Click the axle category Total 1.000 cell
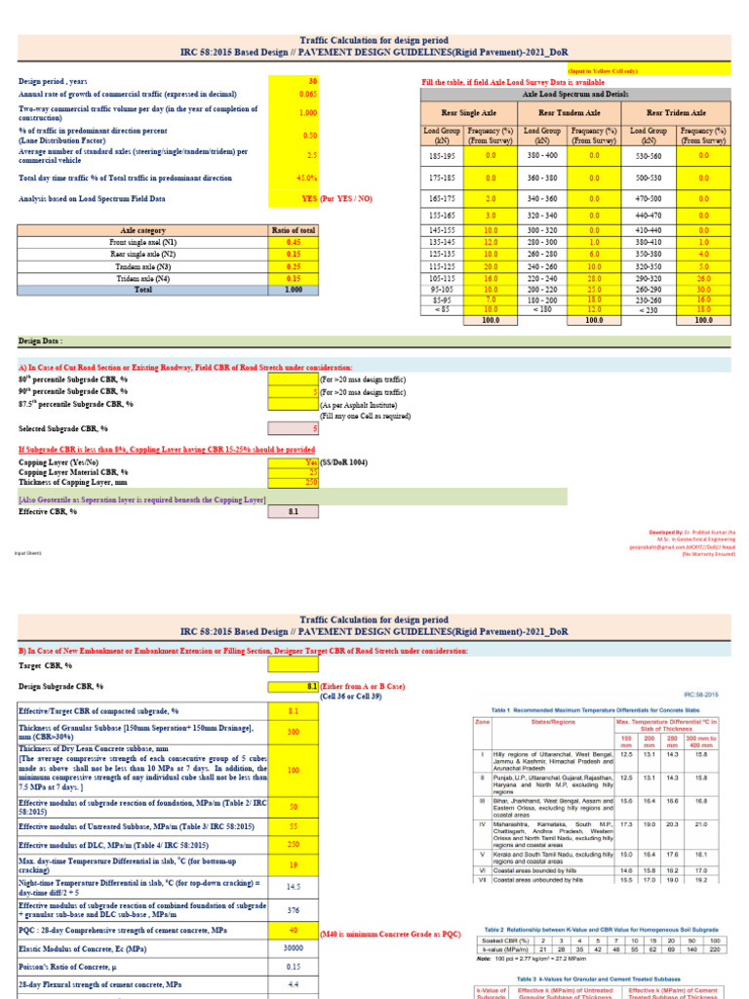Image resolution: width=749 pixels, height=999 pixels. [x=293, y=290]
